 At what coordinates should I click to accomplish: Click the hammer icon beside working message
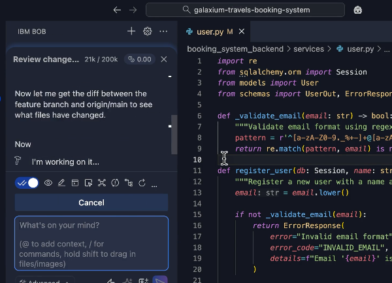pyautogui.click(x=18, y=161)
